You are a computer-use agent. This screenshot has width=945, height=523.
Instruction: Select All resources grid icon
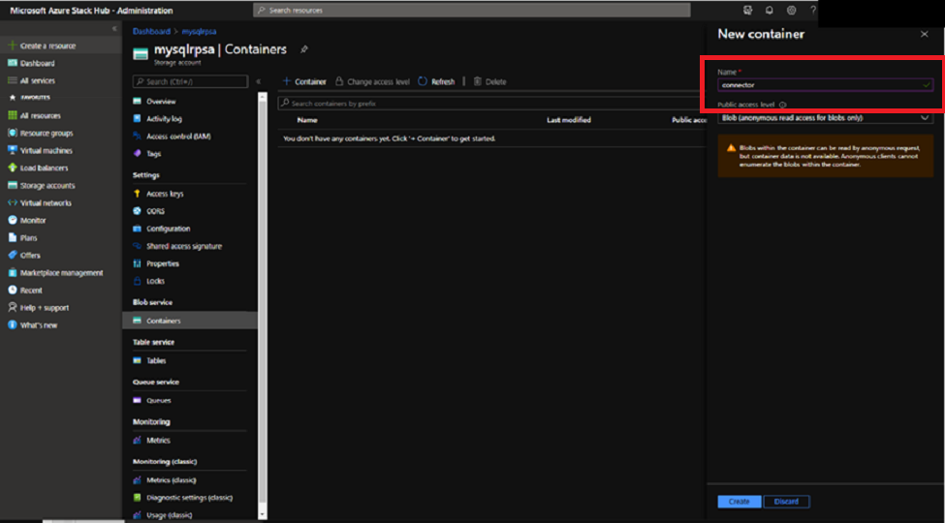pos(12,115)
